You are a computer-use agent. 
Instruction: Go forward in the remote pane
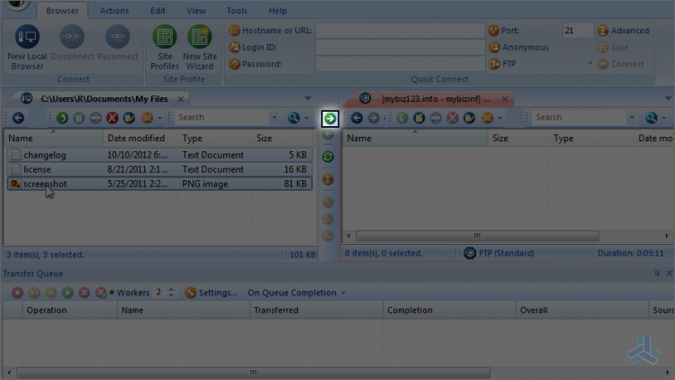pyautogui.click(x=373, y=118)
